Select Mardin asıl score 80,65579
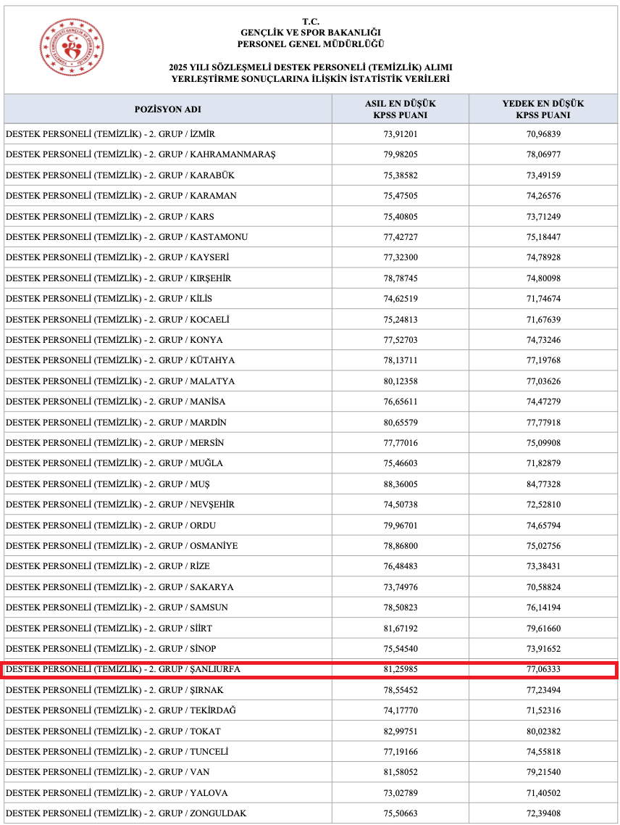 [401, 423]
